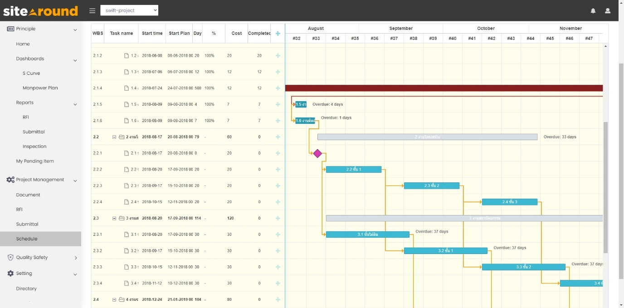Open notifications via the bell icon
The width and height of the screenshot is (624, 308).
(593, 10)
